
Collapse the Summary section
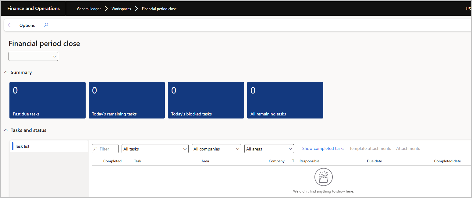coord(6,72)
